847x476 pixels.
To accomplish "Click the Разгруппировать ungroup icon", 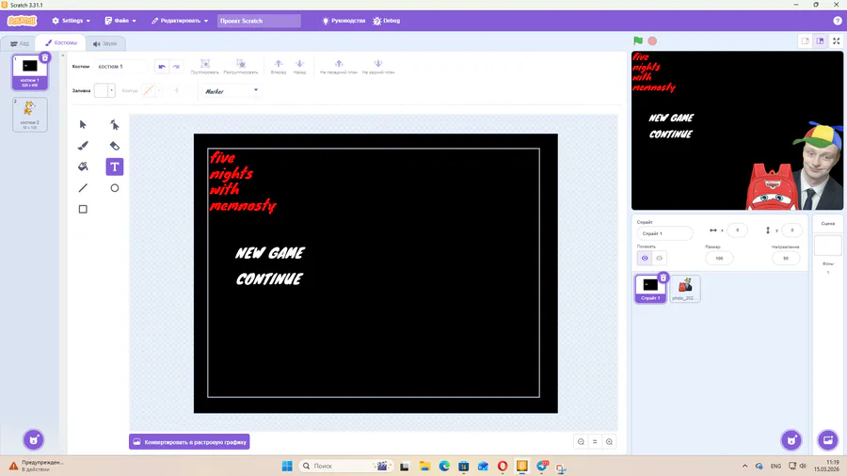I will [x=241, y=67].
